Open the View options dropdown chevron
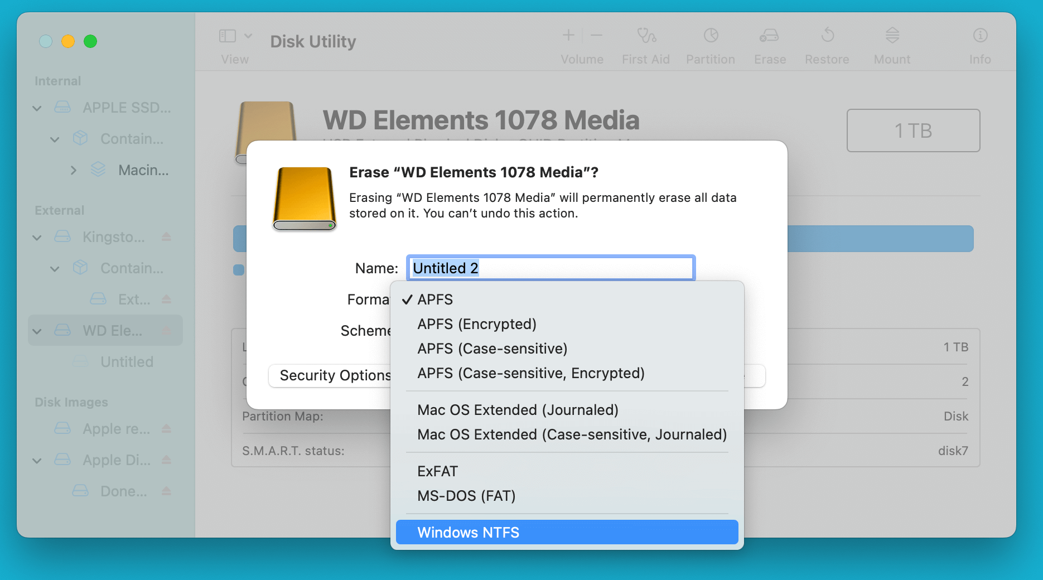 [249, 35]
